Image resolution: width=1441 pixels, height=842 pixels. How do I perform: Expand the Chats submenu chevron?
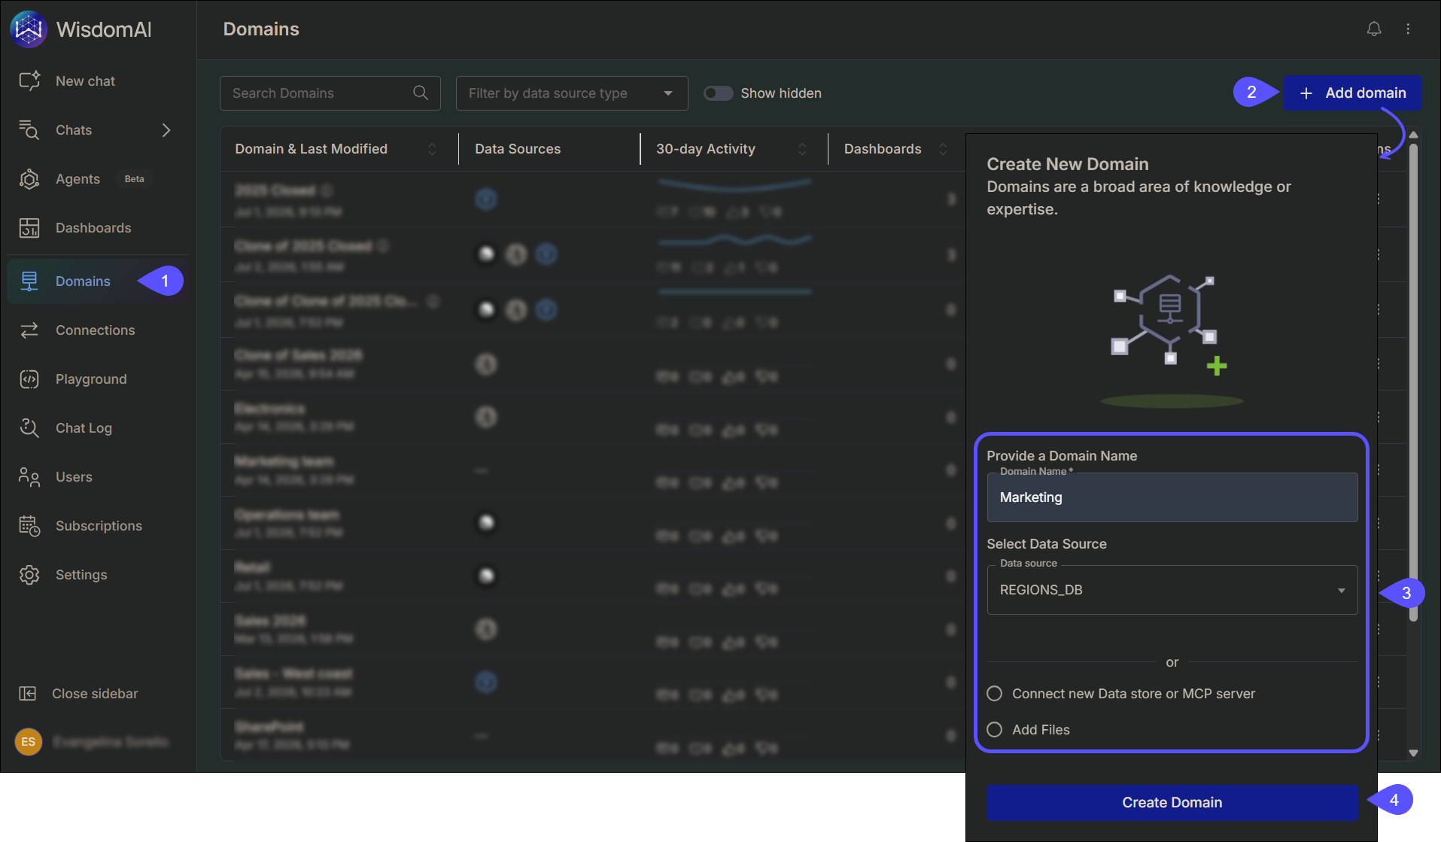coord(166,129)
